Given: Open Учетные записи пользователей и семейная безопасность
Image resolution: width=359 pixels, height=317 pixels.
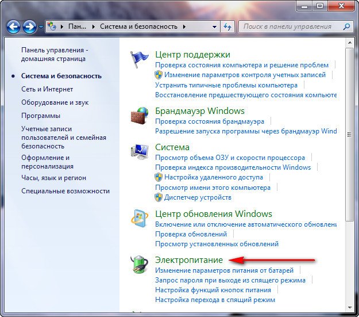Looking at the screenshot, I should coord(64,138).
